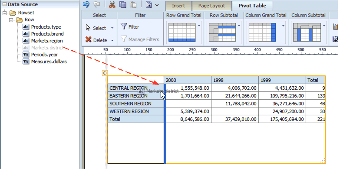The height and width of the screenshot is (169, 340).
Task: Click the Row Subtotal layout icon
Action: click(222, 32)
